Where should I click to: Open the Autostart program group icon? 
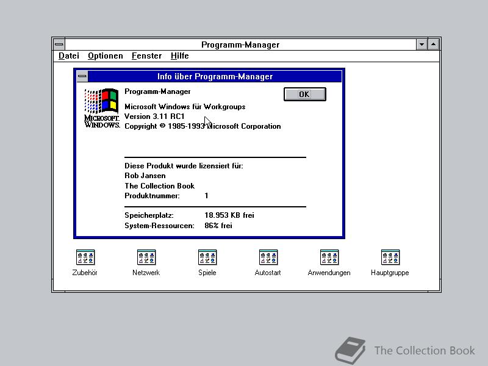(x=268, y=257)
